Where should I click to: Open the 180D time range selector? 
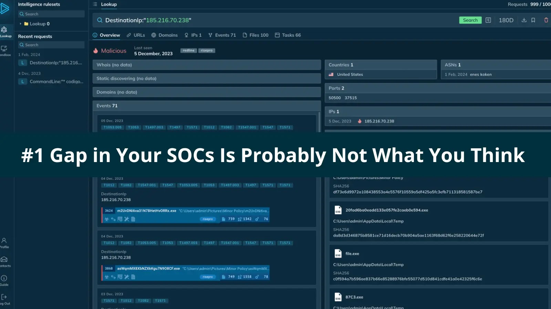(x=506, y=20)
